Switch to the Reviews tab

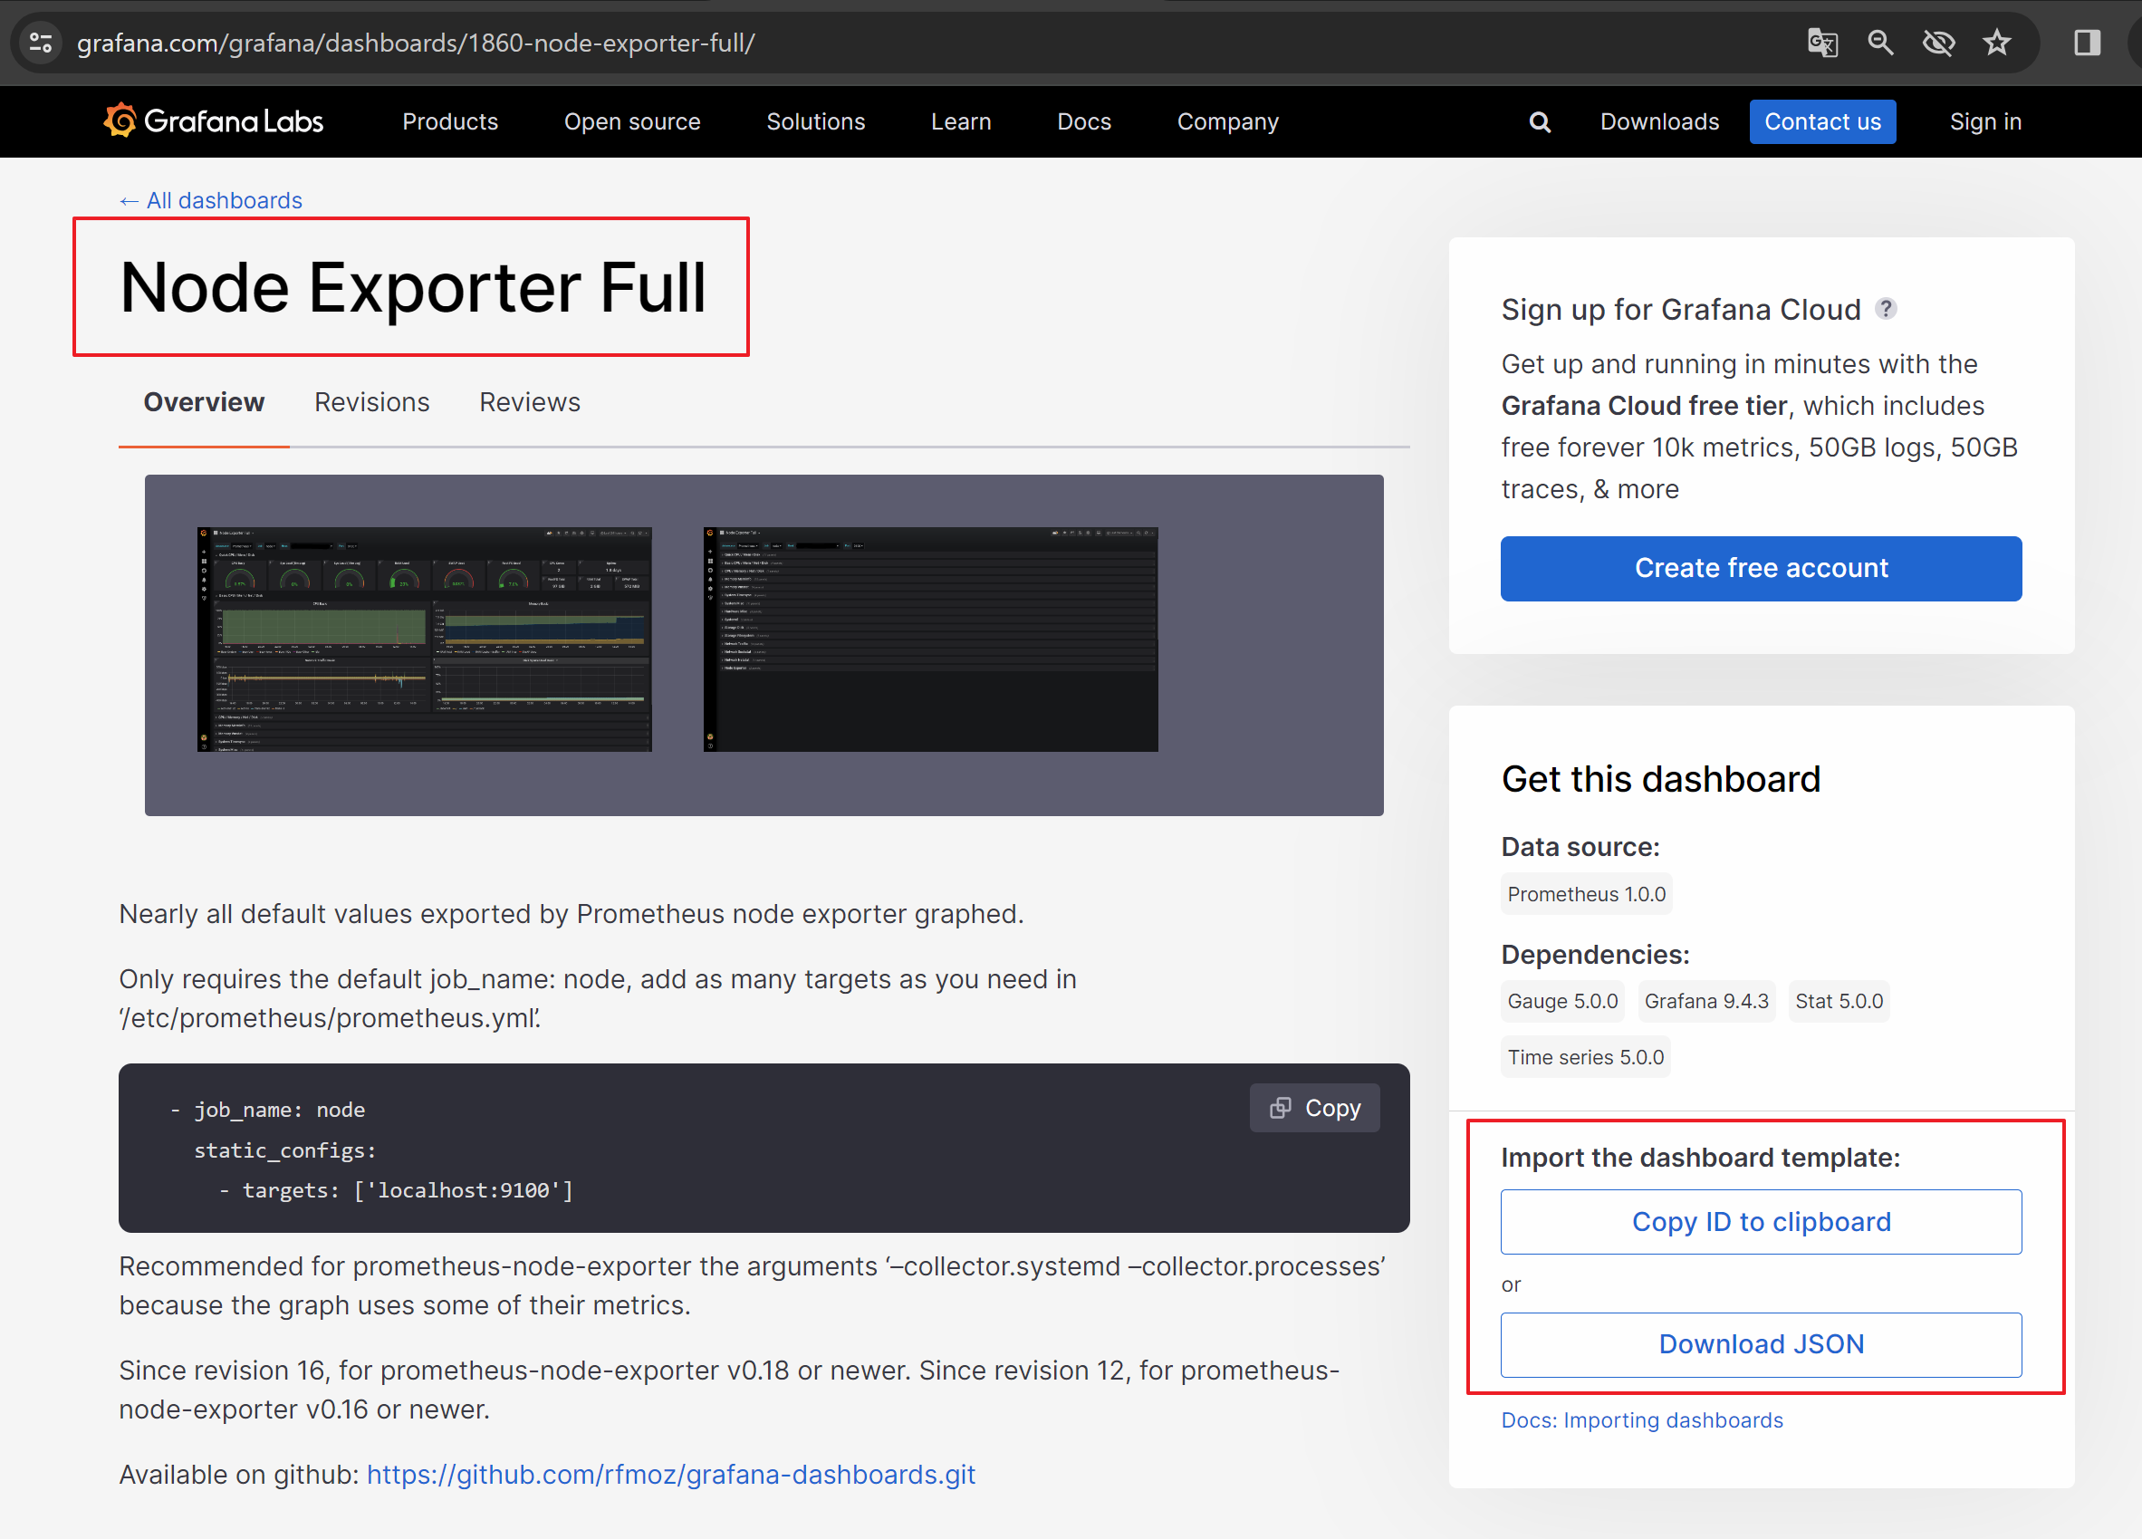point(529,402)
